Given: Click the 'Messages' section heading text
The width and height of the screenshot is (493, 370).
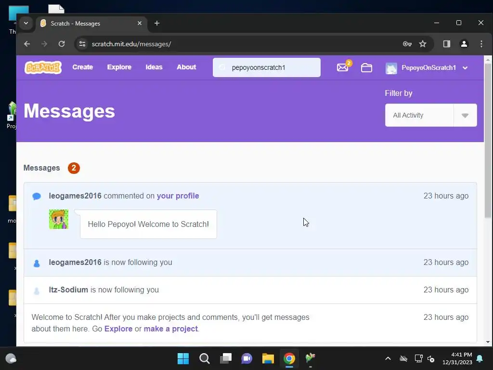Looking at the screenshot, I should [x=41, y=168].
